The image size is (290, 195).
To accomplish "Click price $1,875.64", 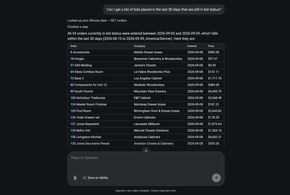I will click(x=215, y=124).
